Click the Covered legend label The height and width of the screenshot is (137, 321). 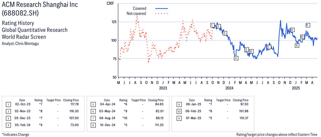139,8
